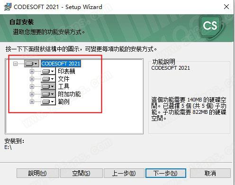The height and width of the screenshot is (185, 235).
Task: Click the 自訂安裝 heading
Action: [22, 22]
